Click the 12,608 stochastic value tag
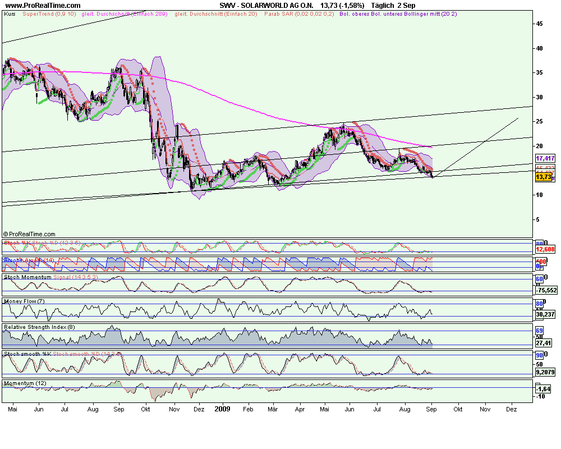This screenshot has width=561, height=449. click(x=545, y=250)
